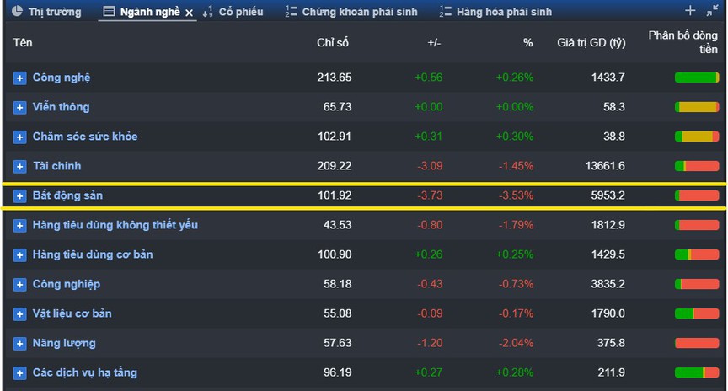
Task: Click the collapse panel arrows icon
Action: (712, 11)
